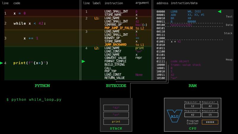
Task: Click the code line while x < 42:
Action: [29, 24]
